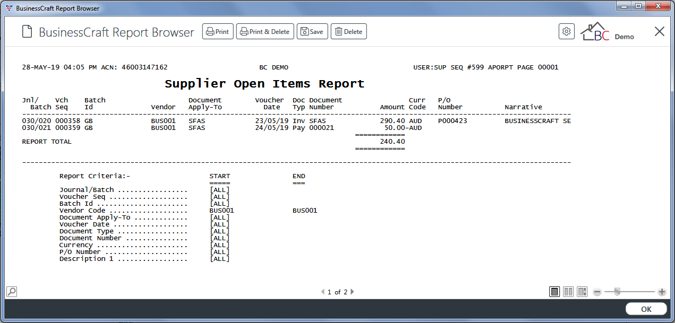This screenshot has width=675, height=323.
Task: Close the window using the red title-bar button
Action: pyautogui.click(x=657, y=6)
